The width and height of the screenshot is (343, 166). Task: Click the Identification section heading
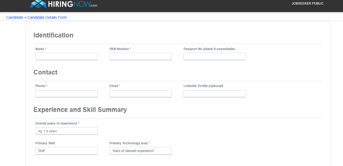[x=53, y=35]
